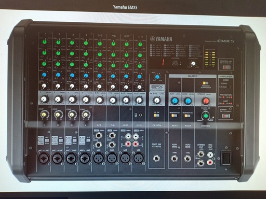This screenshot has width=266, height=199.
Task: Click the SPX effect processor logo
Action: 157,88
